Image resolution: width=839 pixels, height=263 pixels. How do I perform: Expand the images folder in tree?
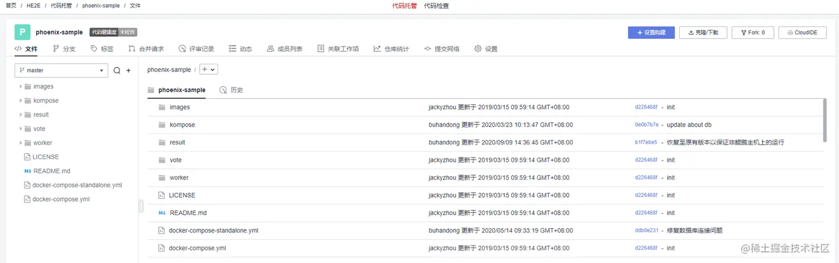click(21, 86)
